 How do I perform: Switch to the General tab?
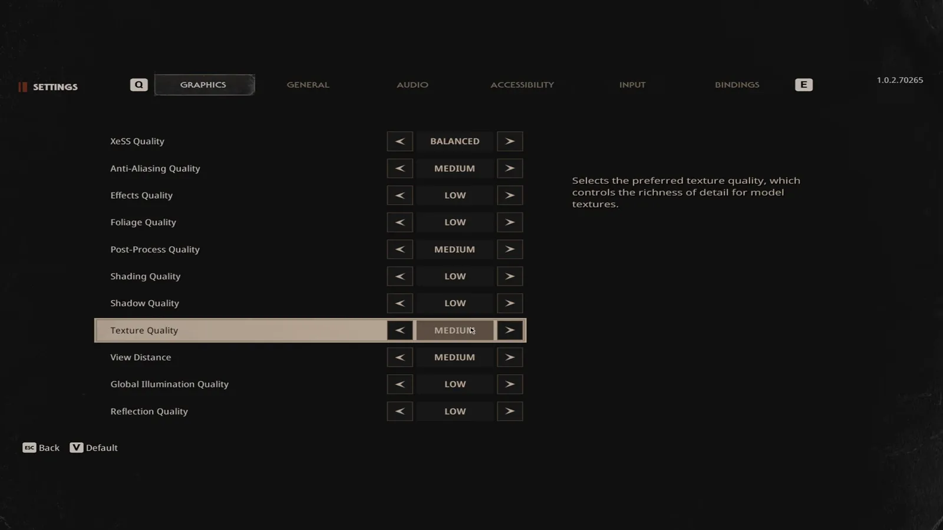click(x=308, y=85)
